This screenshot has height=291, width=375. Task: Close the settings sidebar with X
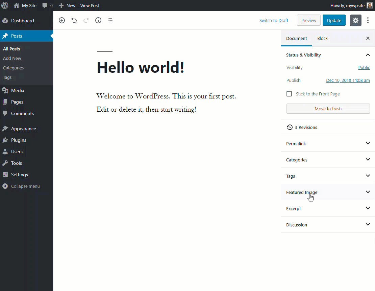pyautogui.click(x=368, y=38)
